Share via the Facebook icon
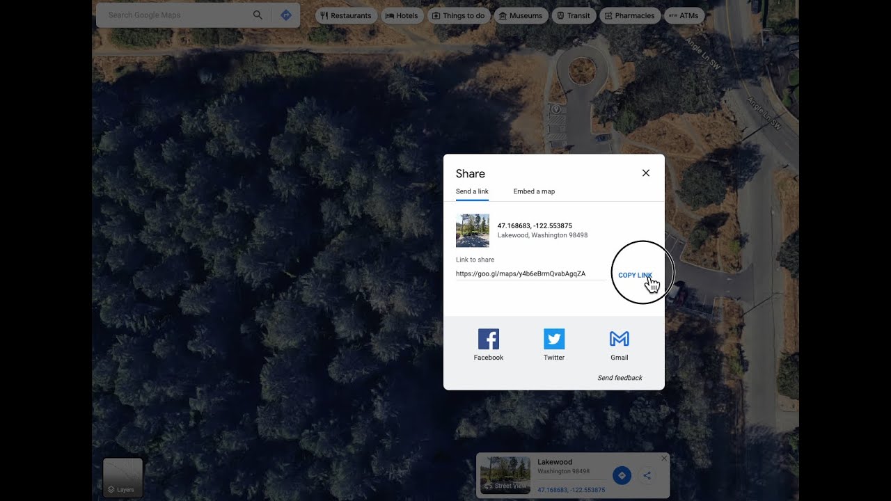Image resolution: width=891 pixels, height=501 pixels. (489, 339)
